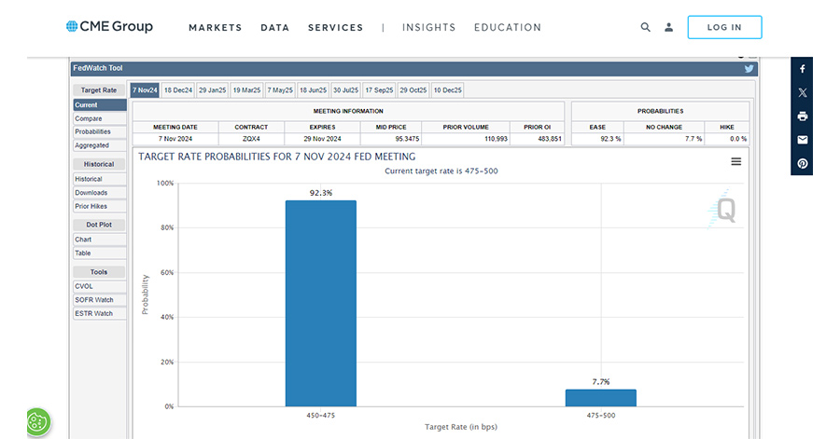Open the ESTR Watch tool
The height and width of the screenshot is (439, 840).
[100, 313]
